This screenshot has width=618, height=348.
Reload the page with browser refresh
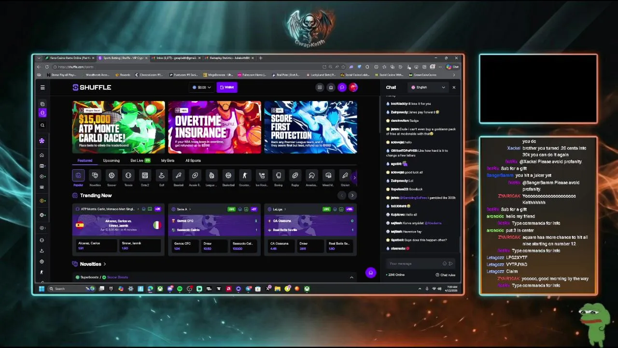47,67
